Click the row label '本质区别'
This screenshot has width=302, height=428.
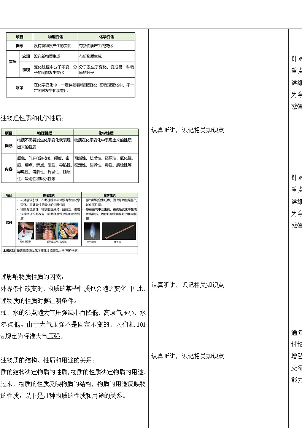[9, 250]
